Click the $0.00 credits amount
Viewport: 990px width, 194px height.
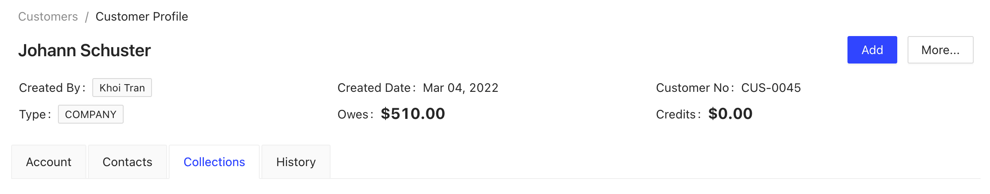coord(730,114)
